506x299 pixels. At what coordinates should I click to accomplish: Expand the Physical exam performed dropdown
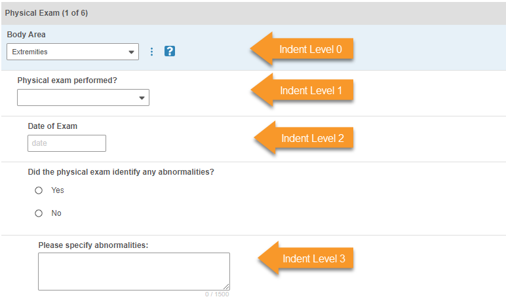point(83,98)
